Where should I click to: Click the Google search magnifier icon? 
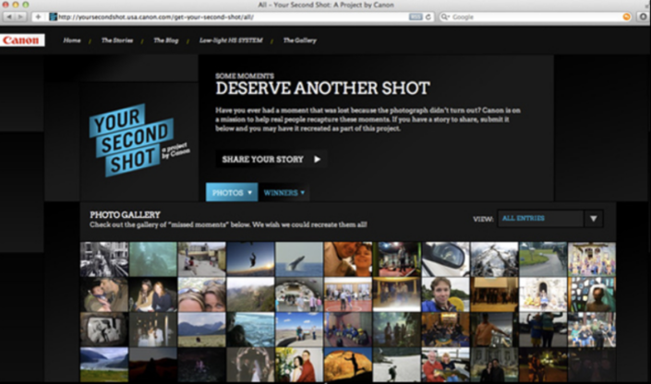445,17
